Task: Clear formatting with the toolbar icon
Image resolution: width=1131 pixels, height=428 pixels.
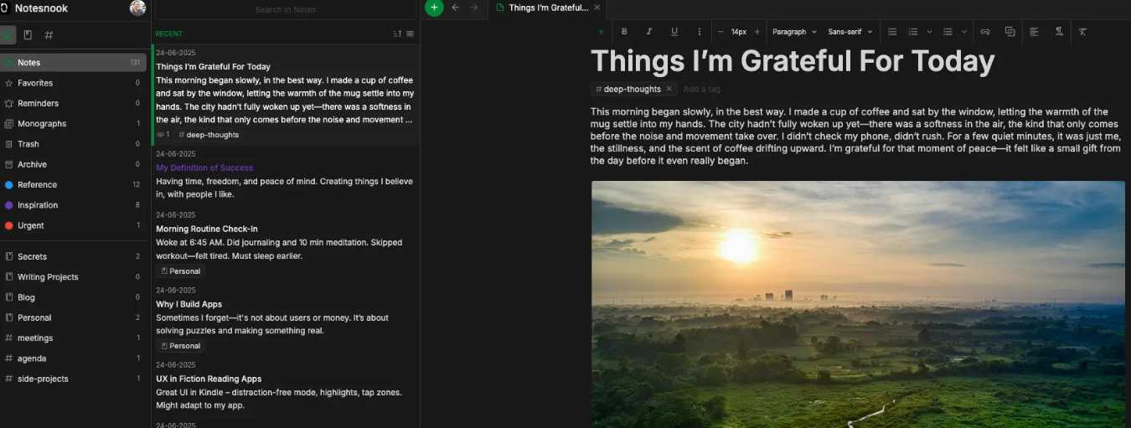Action: pyautogui.click(x=1082, y=32)
